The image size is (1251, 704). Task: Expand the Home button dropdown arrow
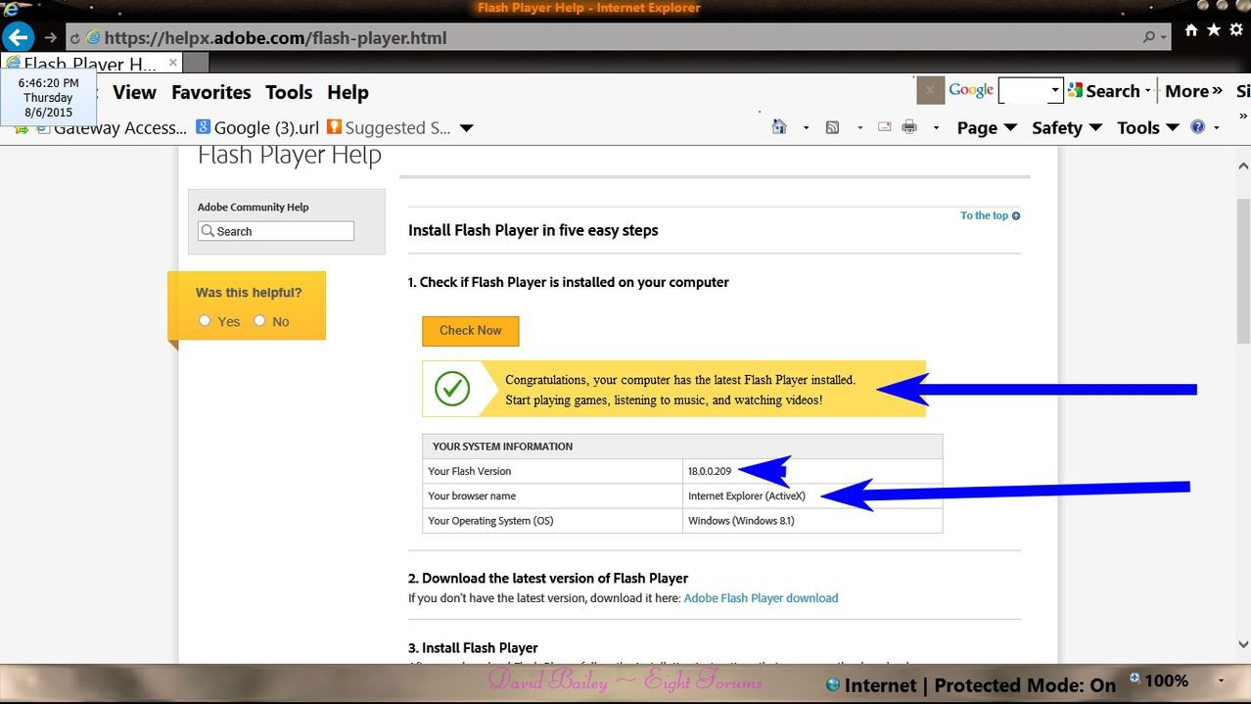806,128
